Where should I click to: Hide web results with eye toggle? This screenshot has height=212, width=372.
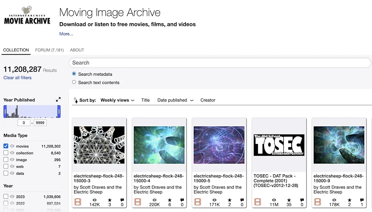12,167
